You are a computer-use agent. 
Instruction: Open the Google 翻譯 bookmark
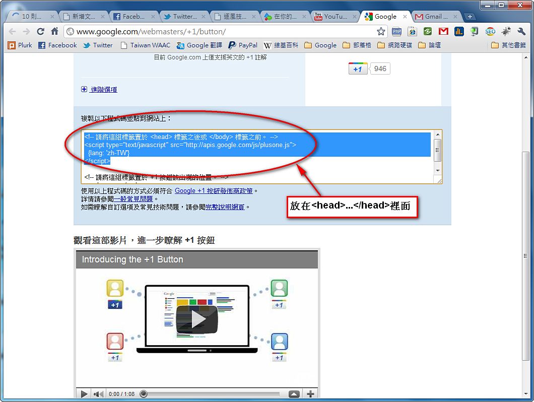pyautogui.click(x=199, y=45)
